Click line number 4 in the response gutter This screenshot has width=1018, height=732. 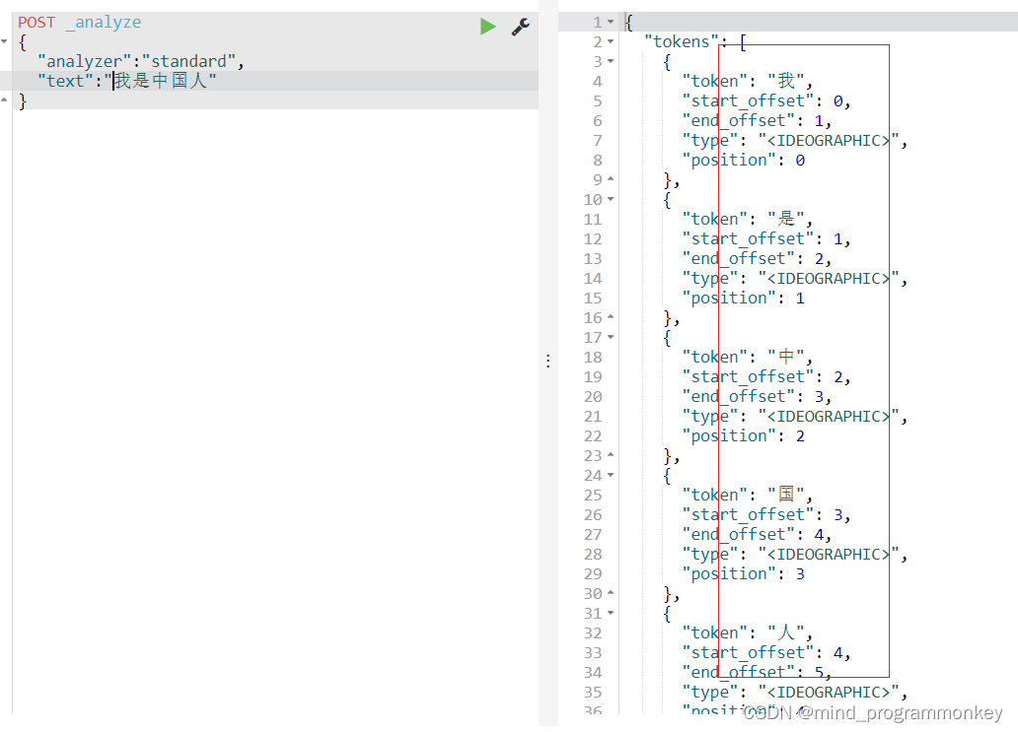coord(598,82)
